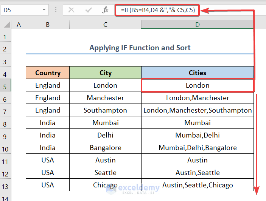Select column C header
266x201 pixels.
click(x=105, y=25)
